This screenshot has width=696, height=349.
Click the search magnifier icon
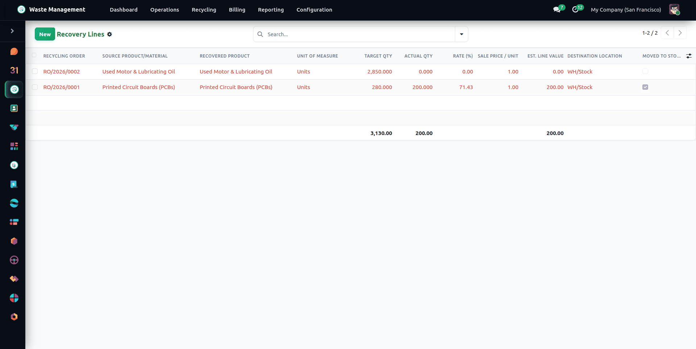point(260,34)
